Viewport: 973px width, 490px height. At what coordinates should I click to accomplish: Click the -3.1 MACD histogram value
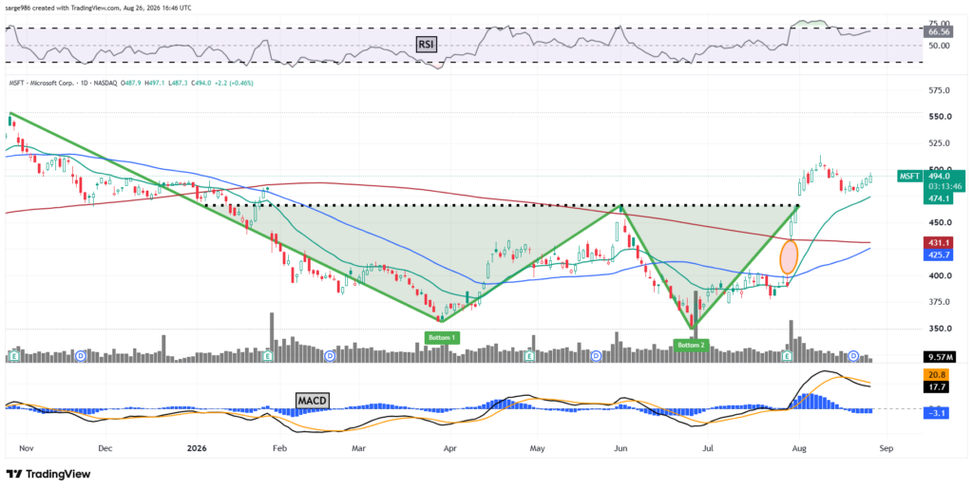pyautogui.click(x=937, y=412)
